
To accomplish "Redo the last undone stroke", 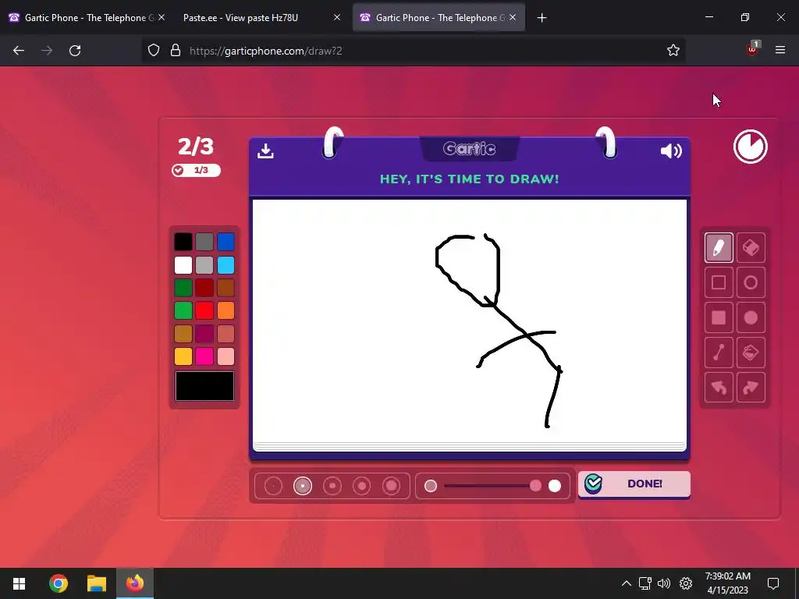I will (751, 388).
